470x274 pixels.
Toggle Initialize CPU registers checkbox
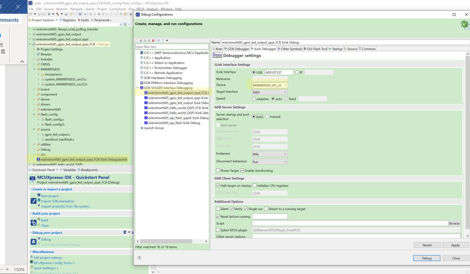click(x=255, y=185)
